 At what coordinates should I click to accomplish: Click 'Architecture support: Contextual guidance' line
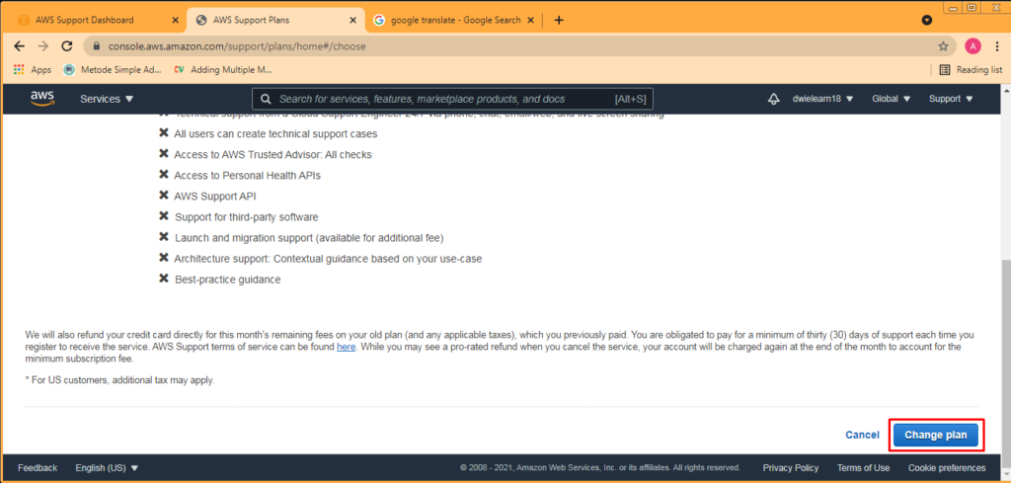pyautogui.click(x=328, y=259)
